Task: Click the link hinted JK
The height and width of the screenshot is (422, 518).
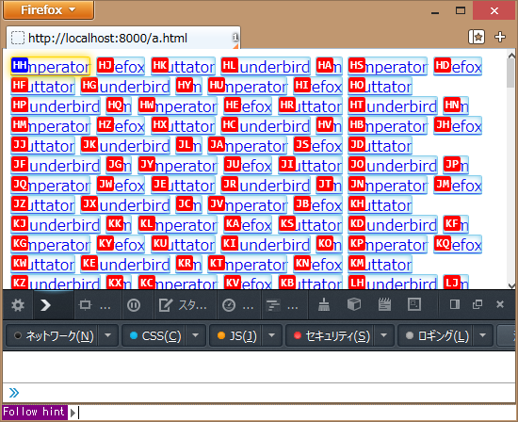Action: tap(125, 146)
